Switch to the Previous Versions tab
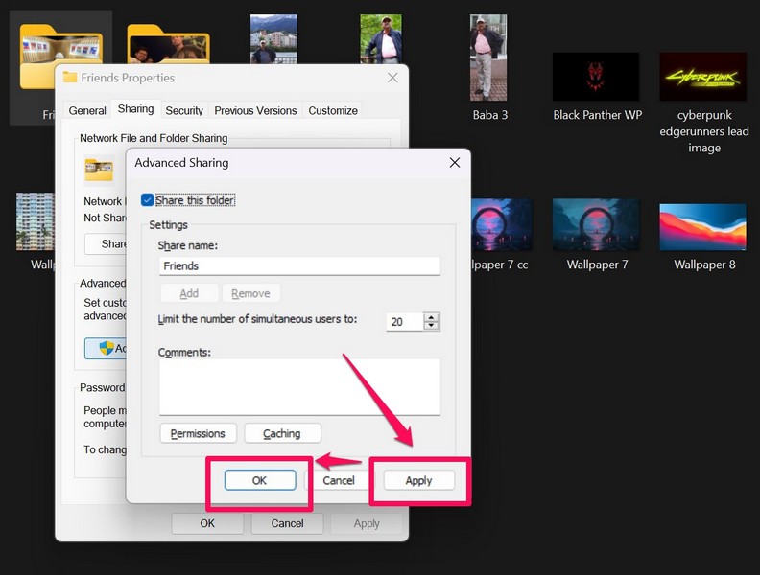 [255, 111]
